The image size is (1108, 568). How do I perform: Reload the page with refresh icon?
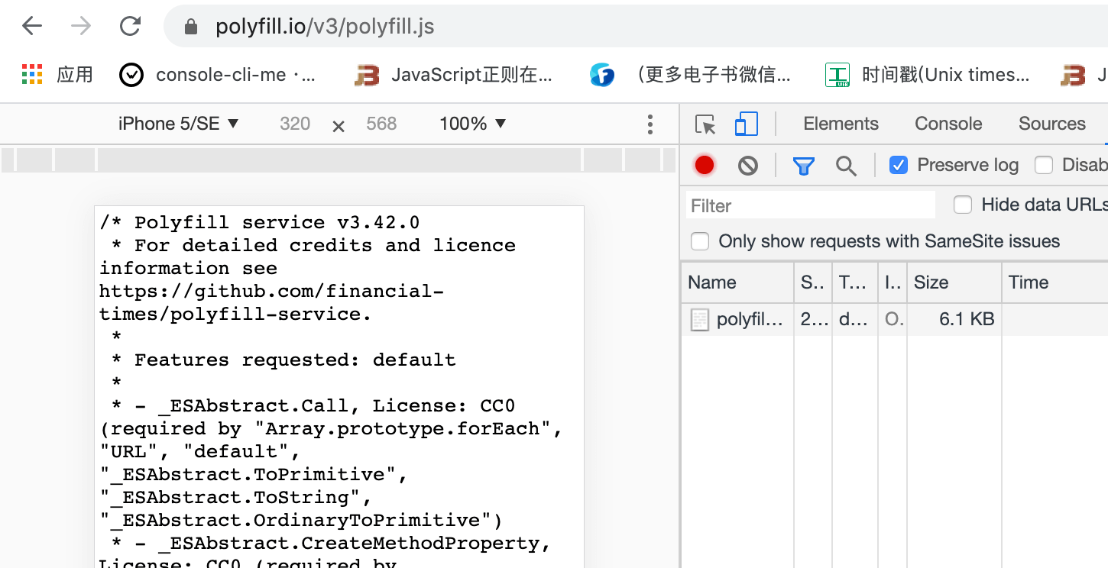[131, 27]
